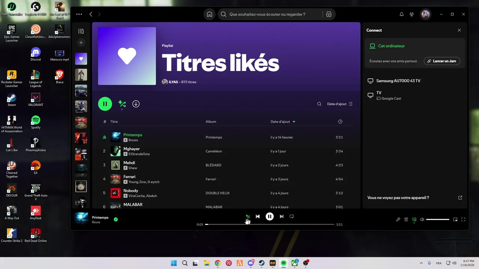Open the Windows Start menu
The height and width of the screenshot is (269, 479).
point(174,263)
